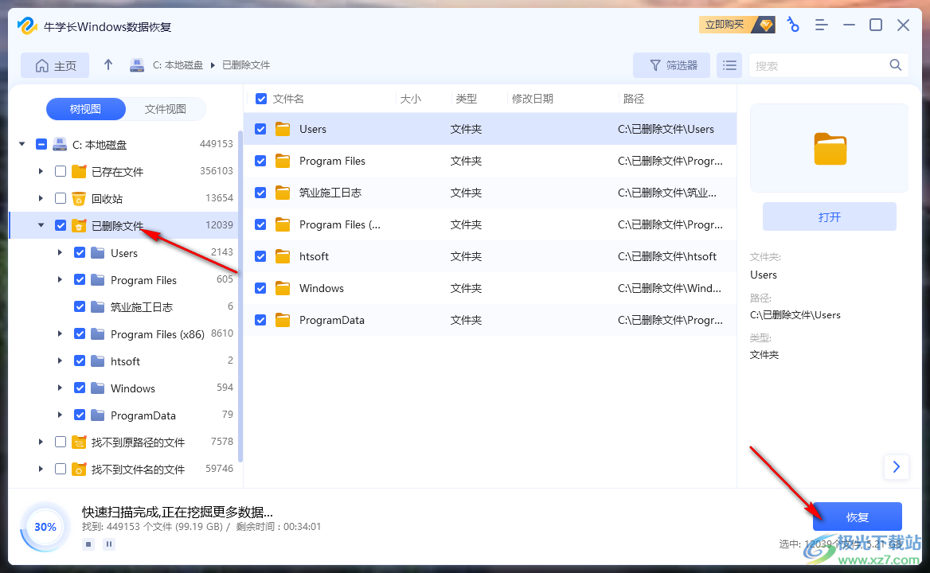Click the ProgramData folder icon in tree

[98, 415]
